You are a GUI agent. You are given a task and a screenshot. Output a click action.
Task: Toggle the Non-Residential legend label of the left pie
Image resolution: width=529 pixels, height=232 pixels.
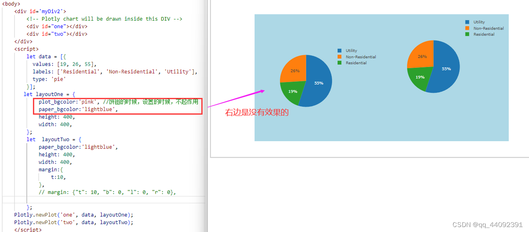[361, 57]
